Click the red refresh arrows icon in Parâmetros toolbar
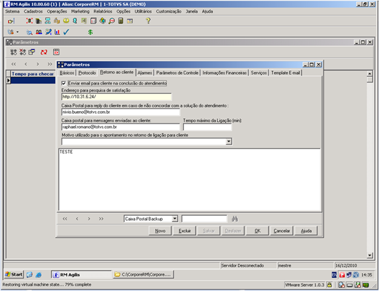 pos(44,52)
